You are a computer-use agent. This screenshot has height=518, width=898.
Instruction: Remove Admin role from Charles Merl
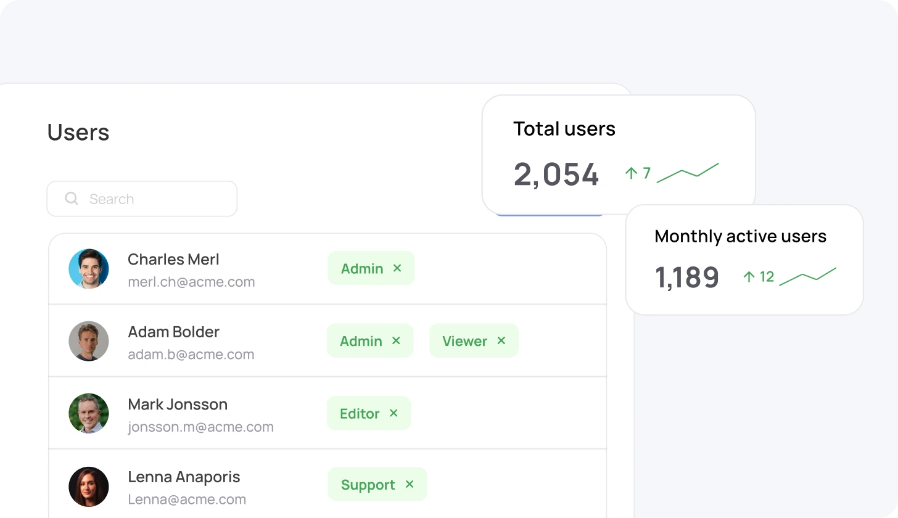point(397,268)
